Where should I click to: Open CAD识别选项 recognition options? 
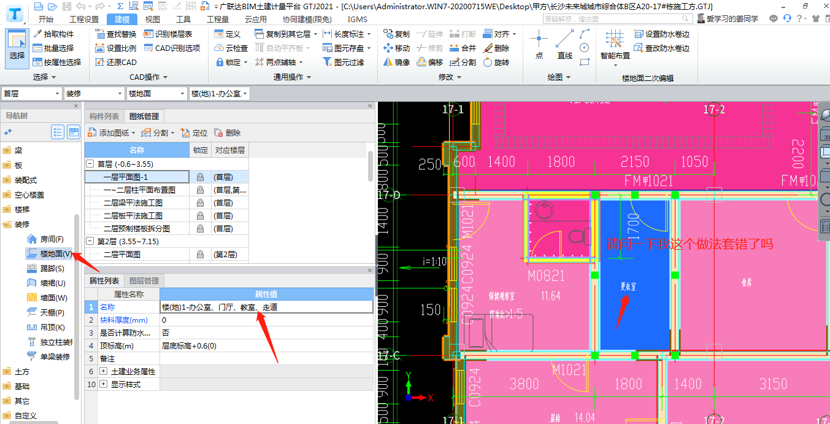pyautogui.click(x=172, y=48)
